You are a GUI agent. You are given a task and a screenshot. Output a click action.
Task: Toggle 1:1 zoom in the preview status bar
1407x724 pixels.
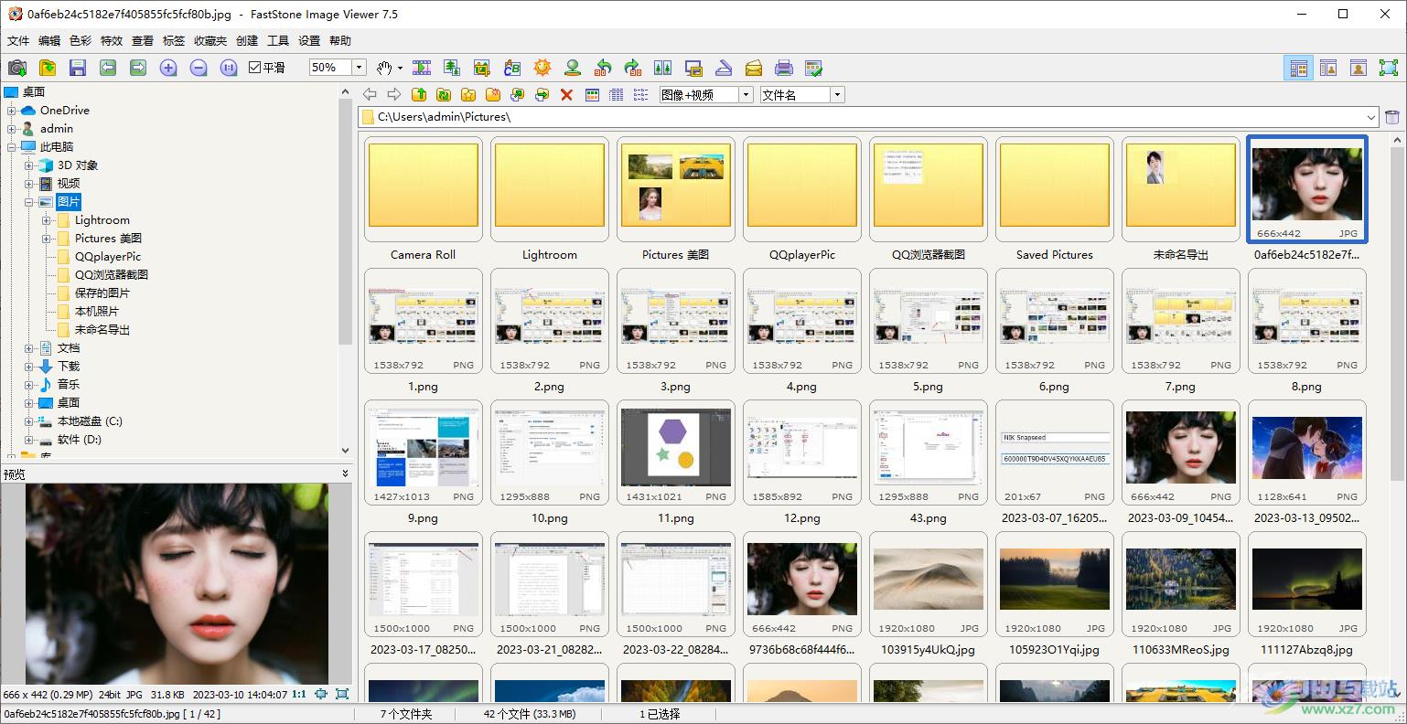pyautogui.click(x=299, y=695)
